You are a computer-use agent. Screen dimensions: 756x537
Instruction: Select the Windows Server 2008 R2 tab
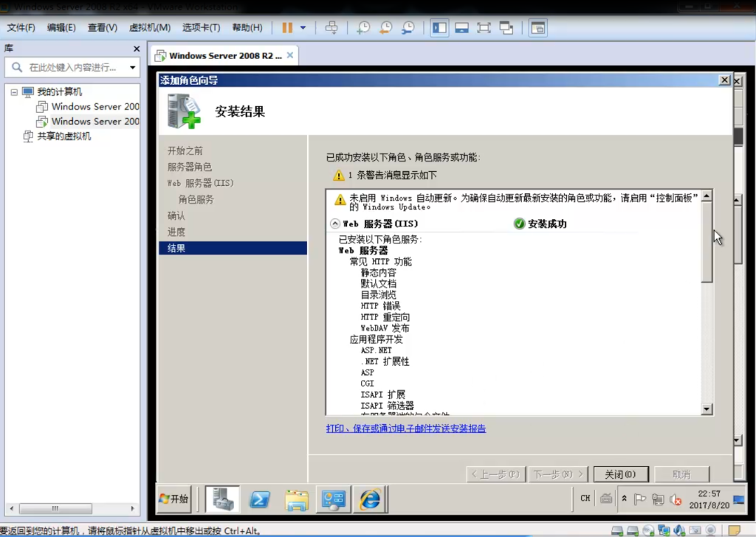click(224, 56)
